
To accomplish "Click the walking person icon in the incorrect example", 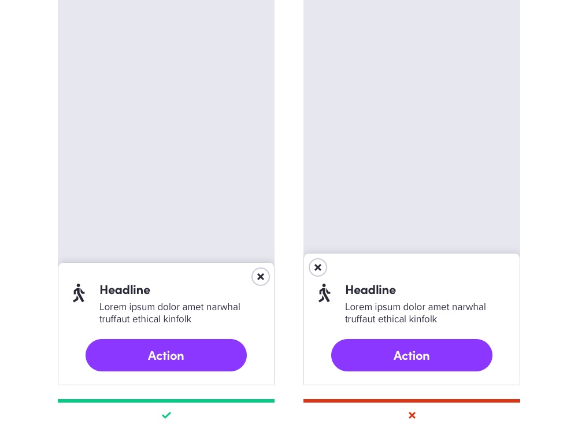I will (x=324, y=293).
